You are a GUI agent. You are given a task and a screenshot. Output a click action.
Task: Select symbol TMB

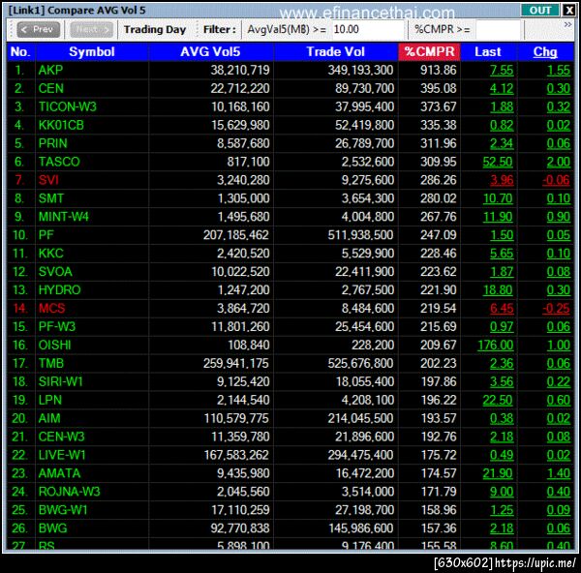click(x=51, y=363)
